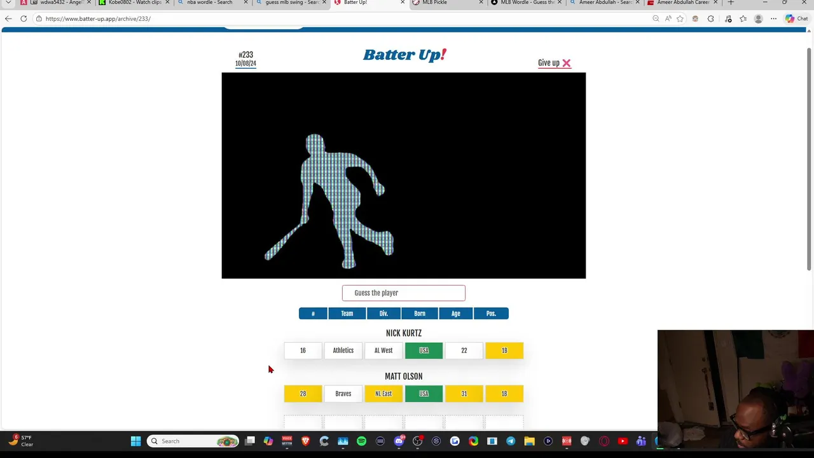Click Matt Olson's yellow 1B position cell

coord(504,394)
